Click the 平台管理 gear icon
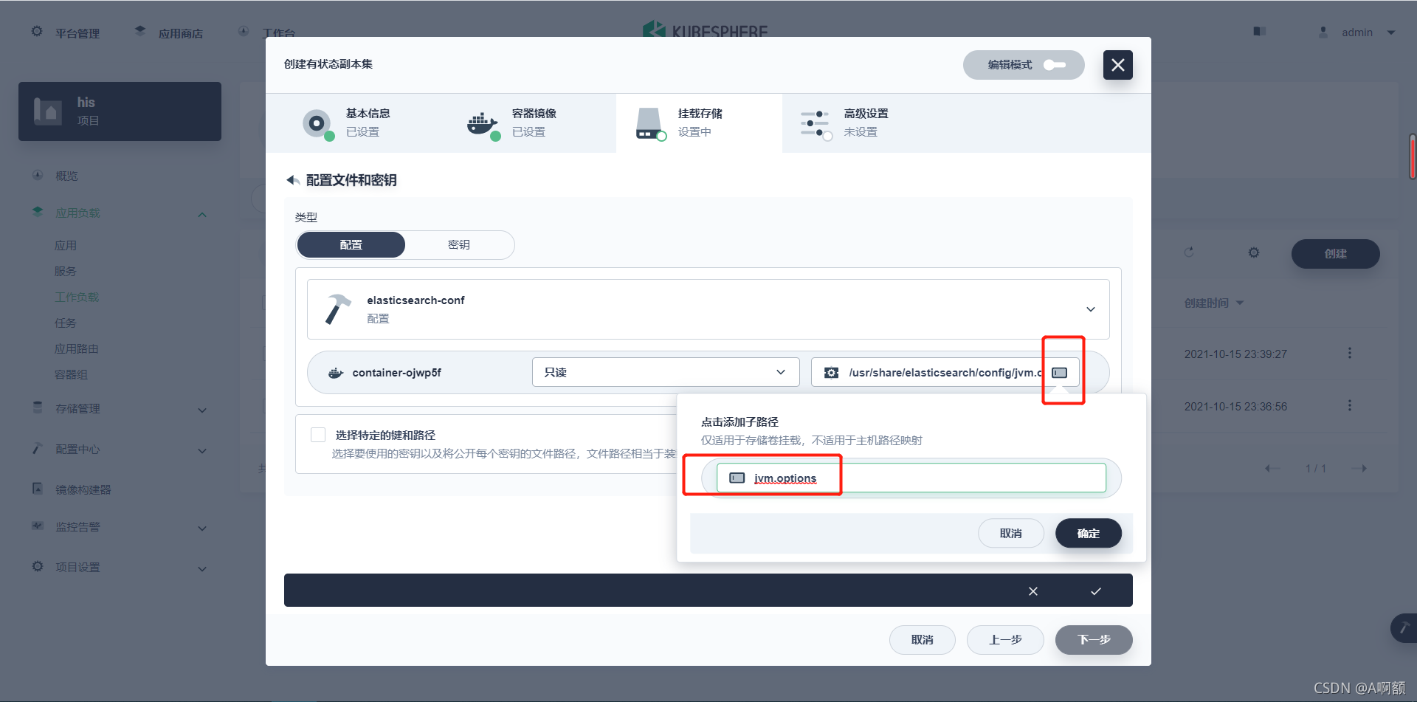 pyautogui.click(x=37, y=31)
